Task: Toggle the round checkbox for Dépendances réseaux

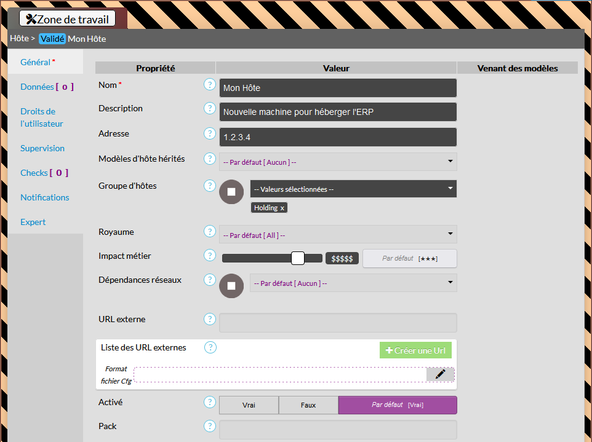Action: click(231, 286)
